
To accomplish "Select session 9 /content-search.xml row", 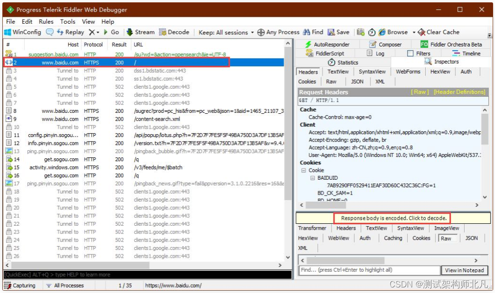I will (144, 119).
